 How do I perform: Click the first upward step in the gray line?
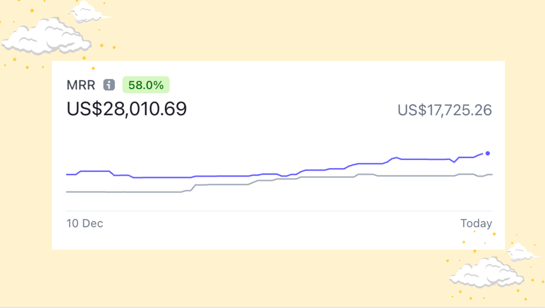pyautogui.click(x=193, y=187)
